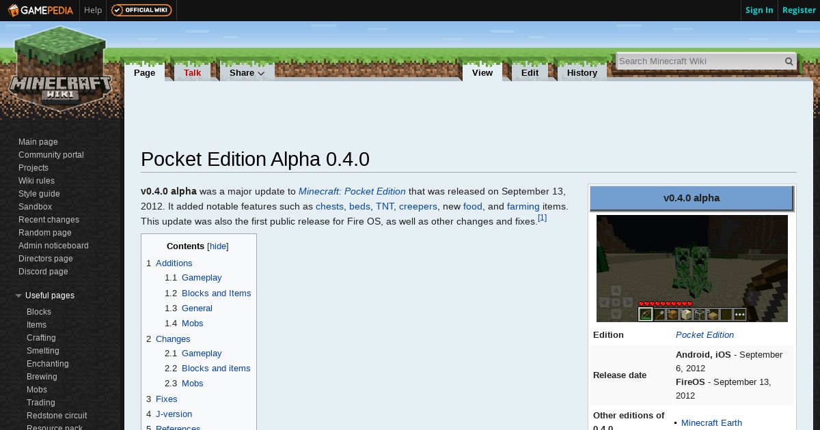Screen dimensions: 820x430
Task: Open Pocket Edition link in infobox
Action: pyautogui.click(x=705, y=334)
